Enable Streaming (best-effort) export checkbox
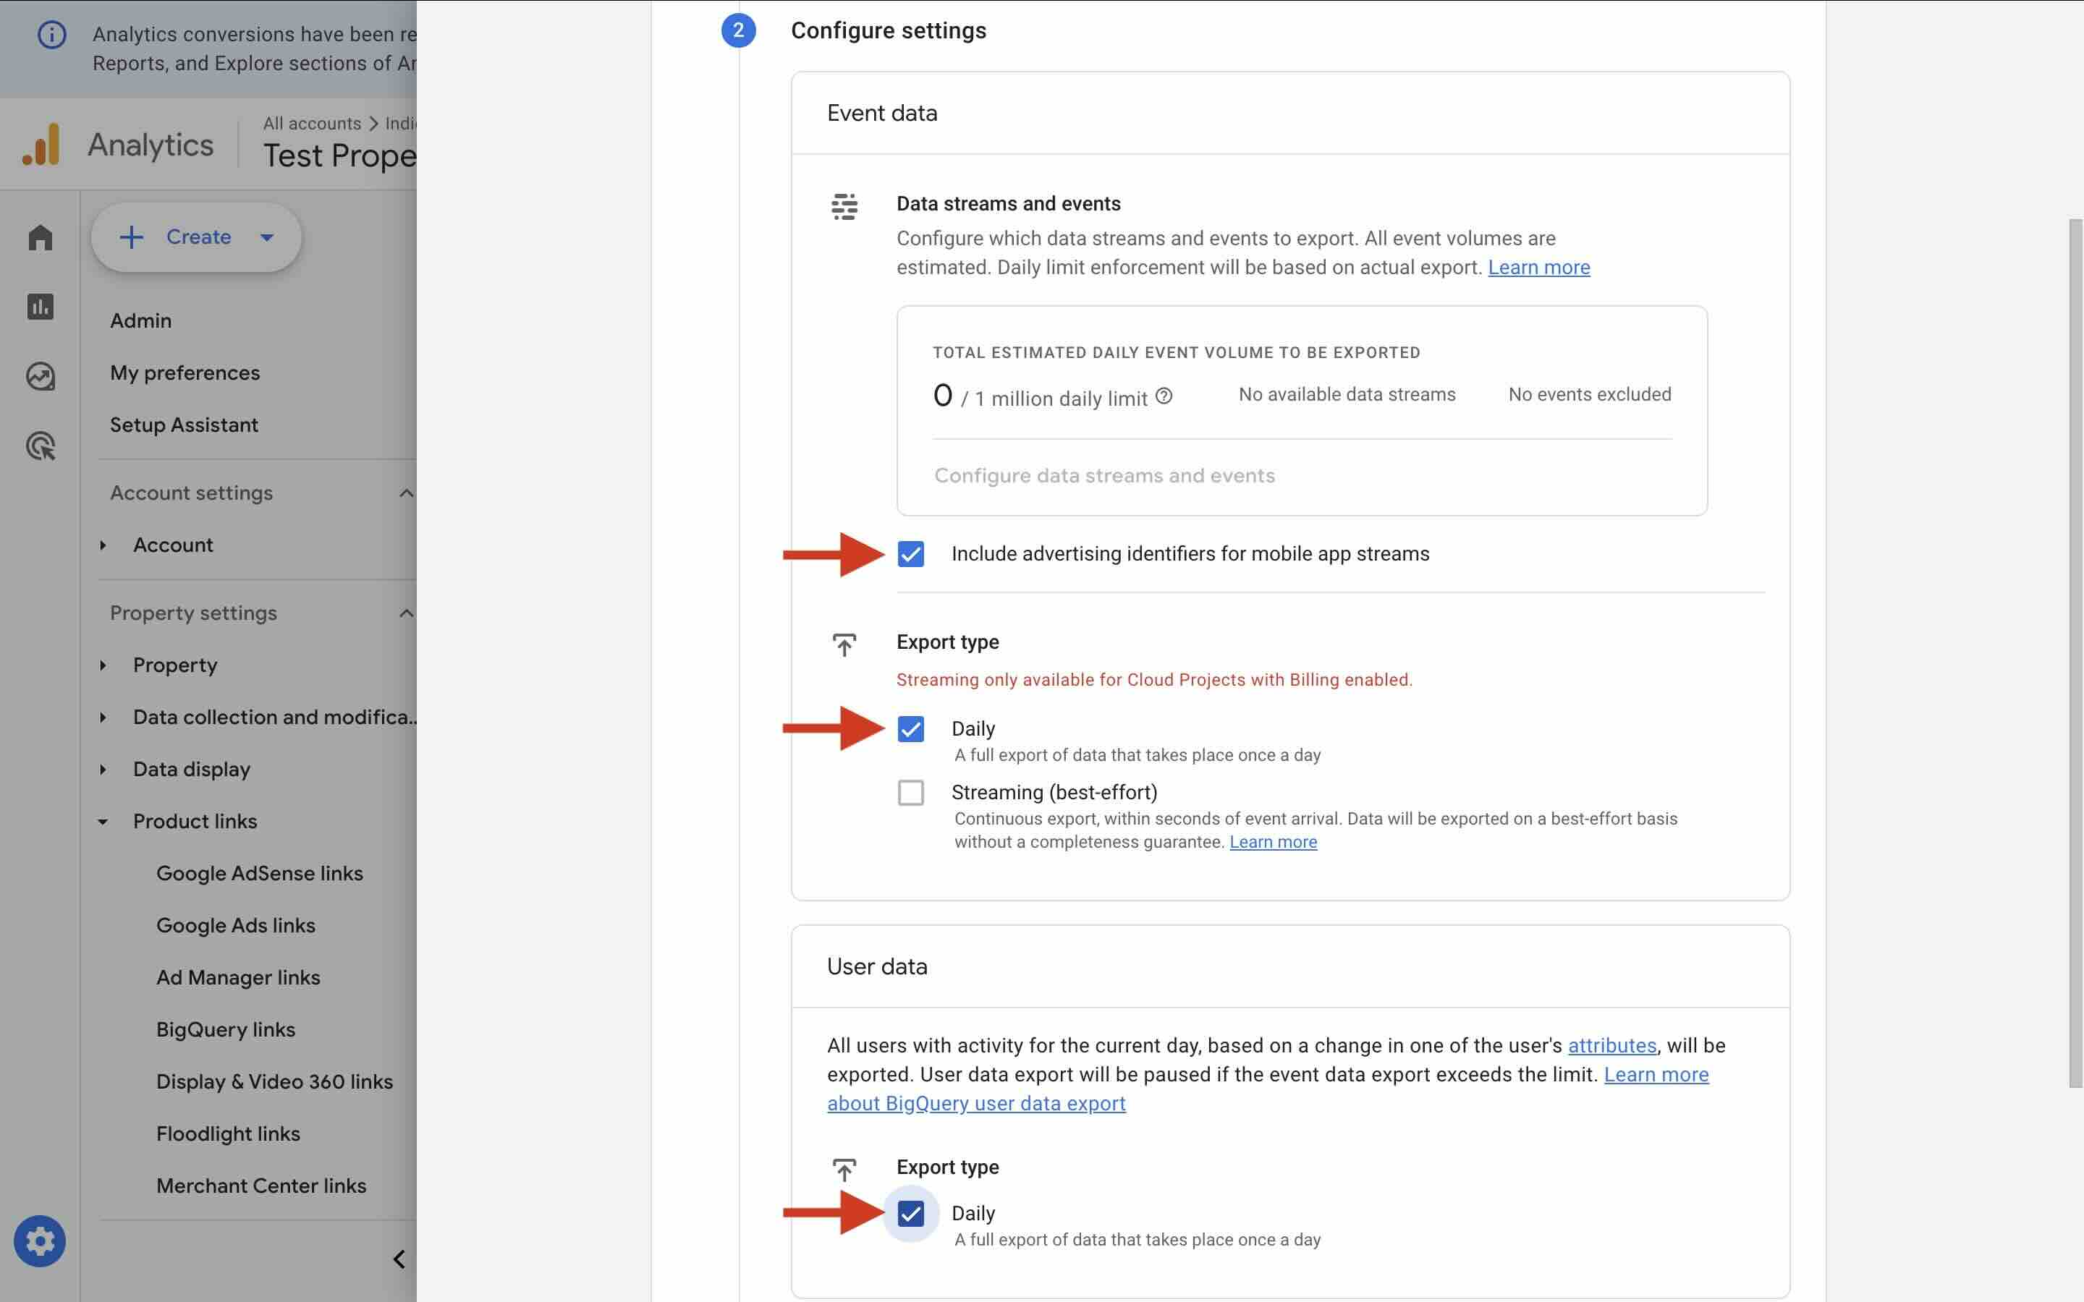 910,792
